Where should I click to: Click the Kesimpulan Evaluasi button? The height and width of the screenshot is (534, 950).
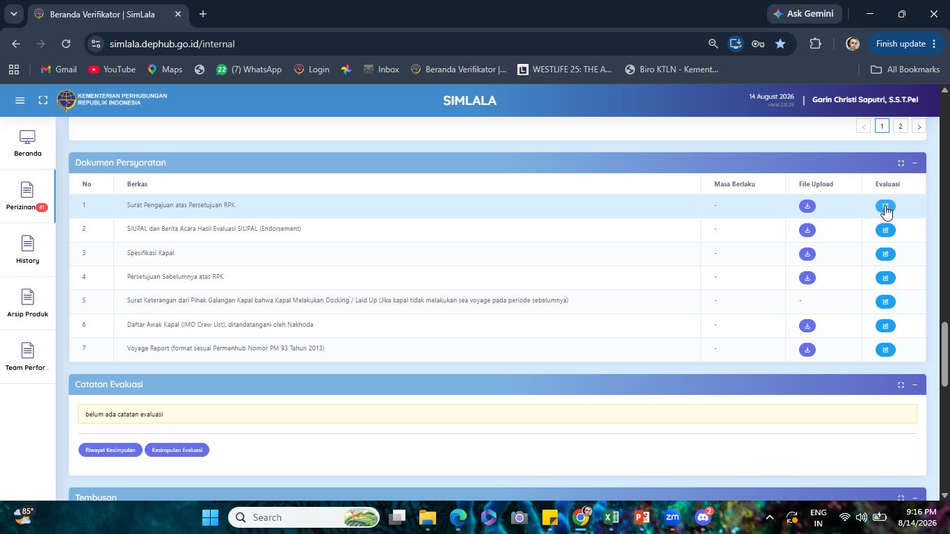177,450
